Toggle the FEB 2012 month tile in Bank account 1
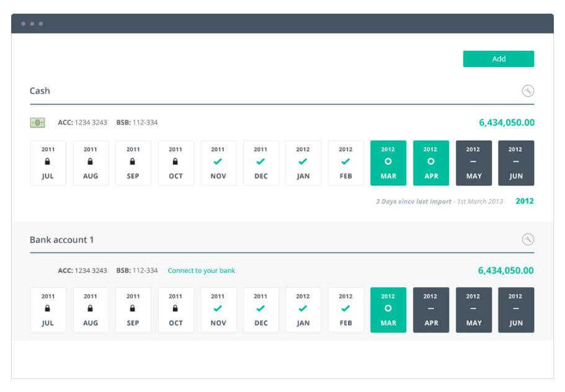The image size is (565, 392). (346, 310)
